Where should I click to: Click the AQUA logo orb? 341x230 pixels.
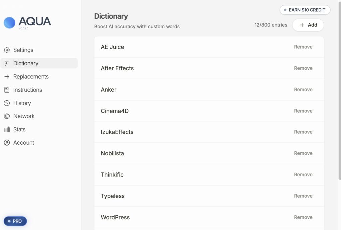tap(9, 23)
